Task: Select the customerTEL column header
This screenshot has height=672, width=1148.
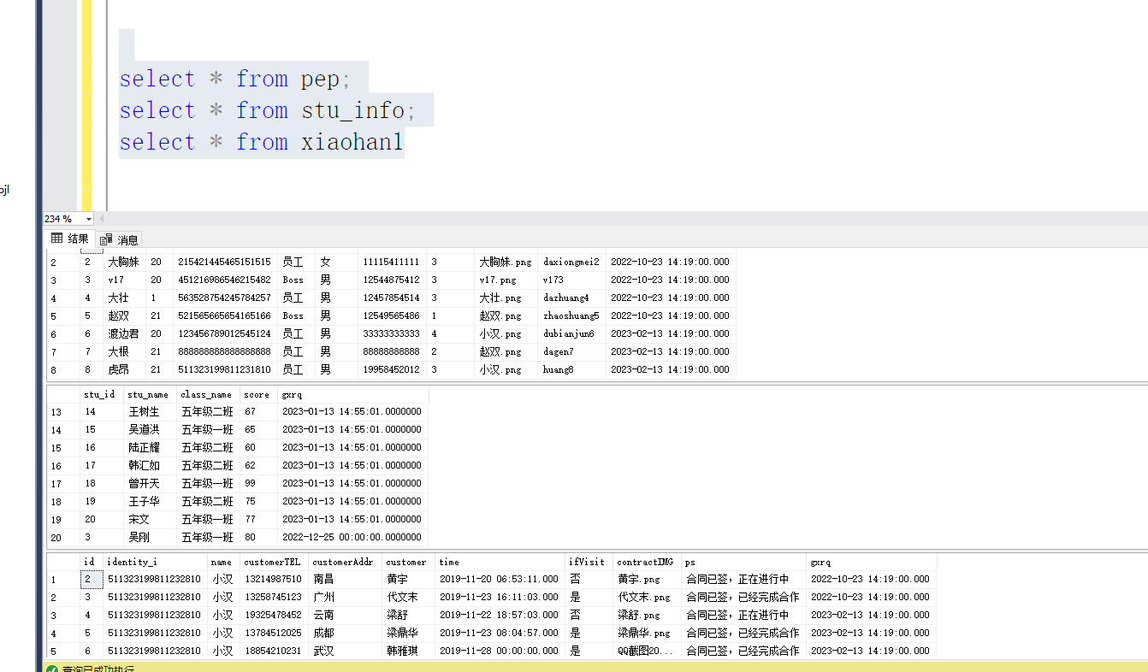Action: [273, 562]
